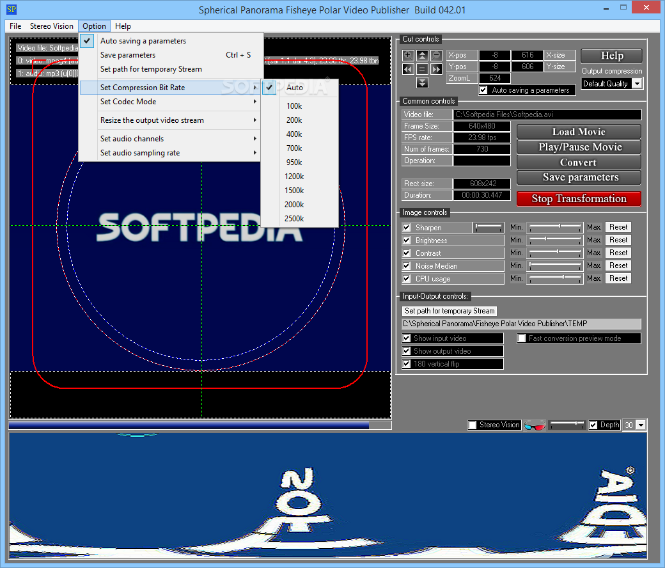Select the 2500k bit rate
The height and width of the screenshot is (568, 665).
pyautogui.click(x=299, y=219)
